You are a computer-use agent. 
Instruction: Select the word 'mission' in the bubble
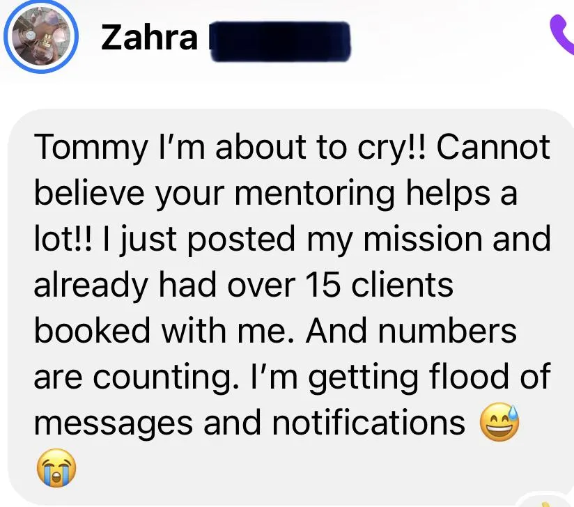(x=423, y=239)
